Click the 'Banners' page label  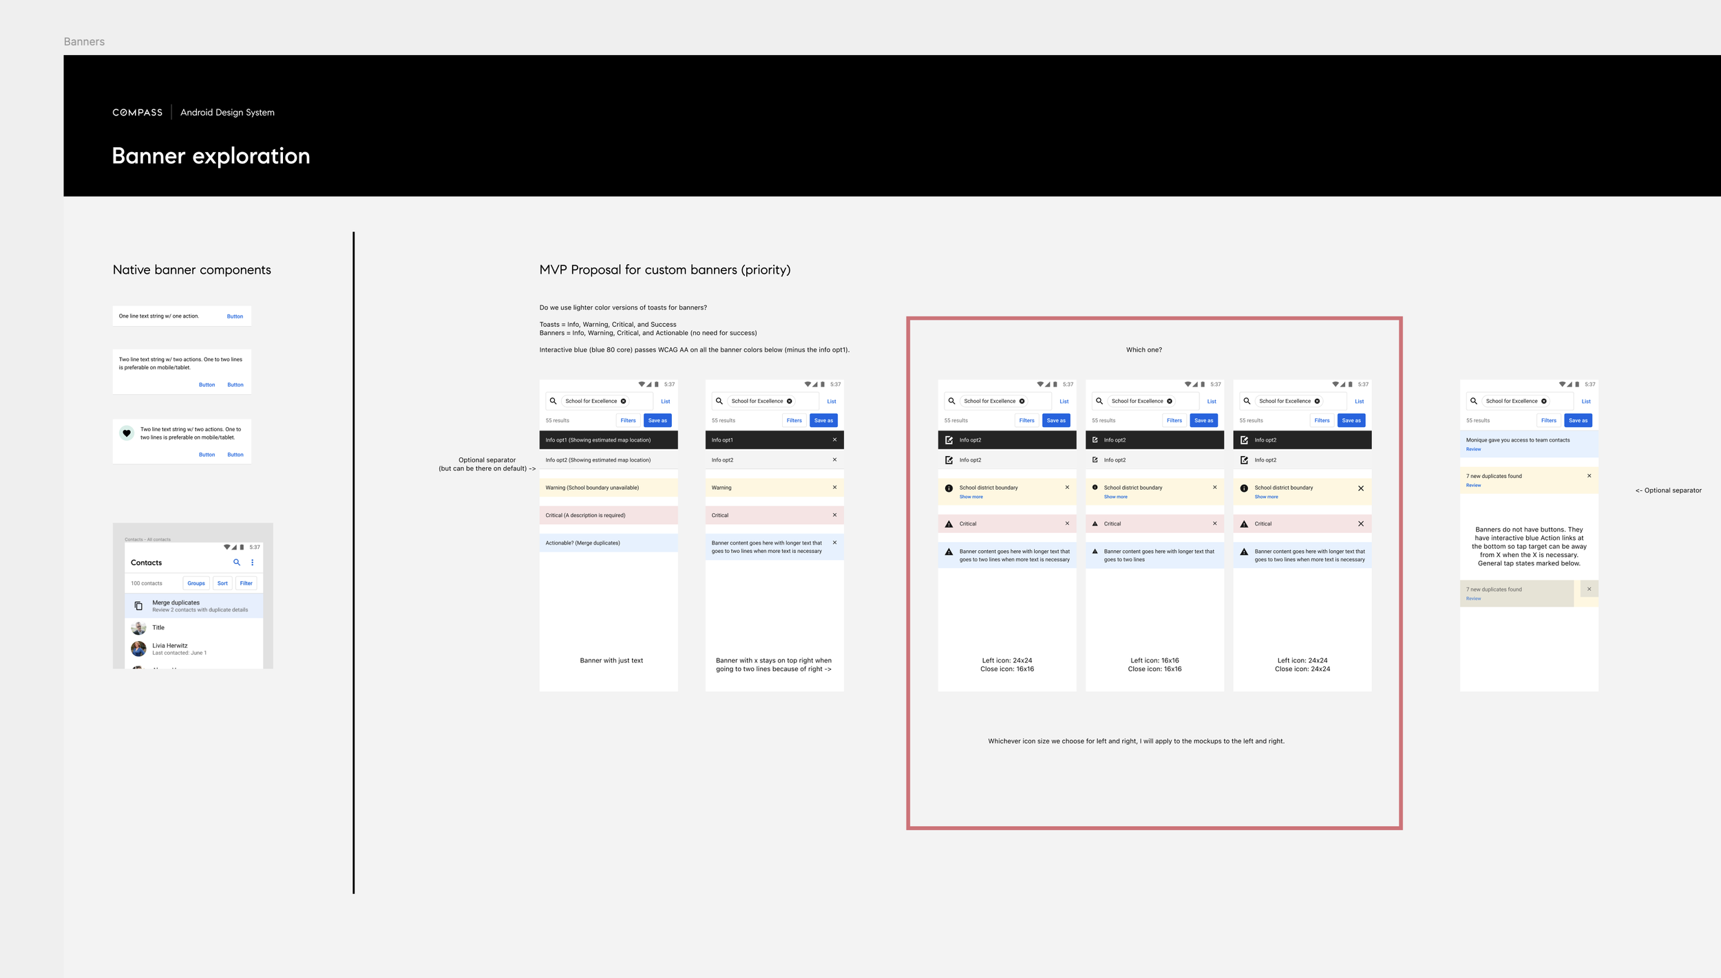pyautogui.click(x=84, y=42)
